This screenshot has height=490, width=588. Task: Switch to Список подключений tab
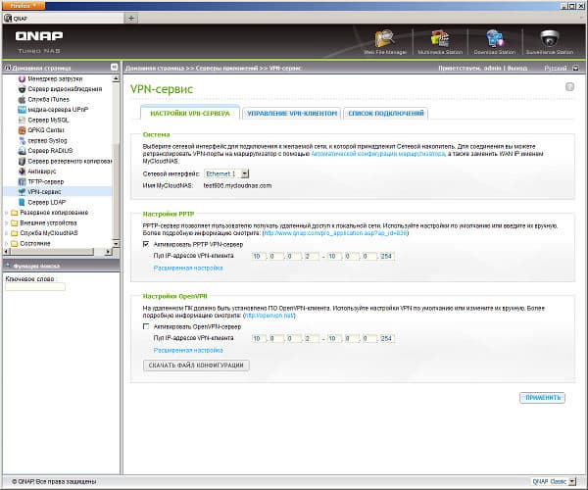coord(386,114)
